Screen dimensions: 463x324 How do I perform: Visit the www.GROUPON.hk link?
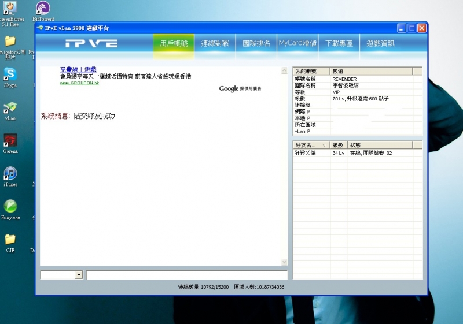click(79, 83)
